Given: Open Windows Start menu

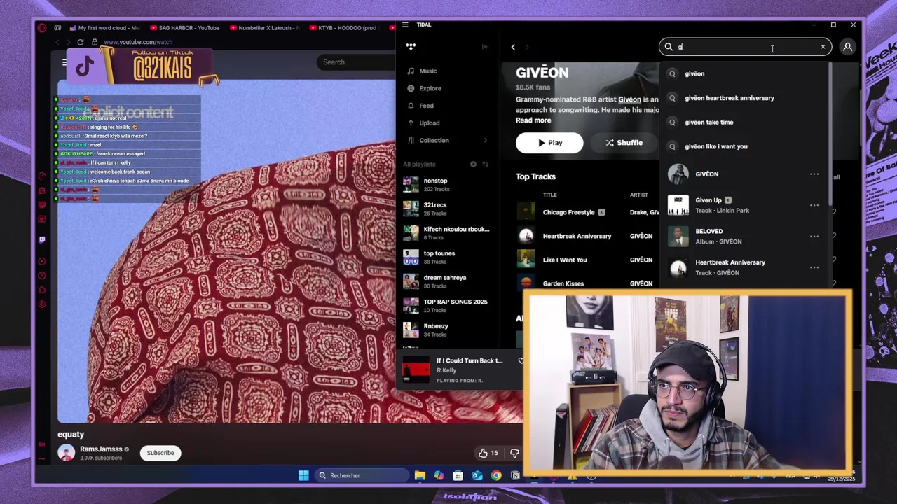Looking at the screenshot, I should point(303,475).
